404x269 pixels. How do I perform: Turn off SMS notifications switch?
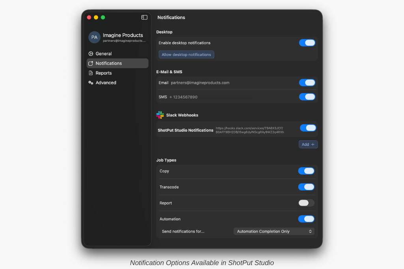pos(307,97)
